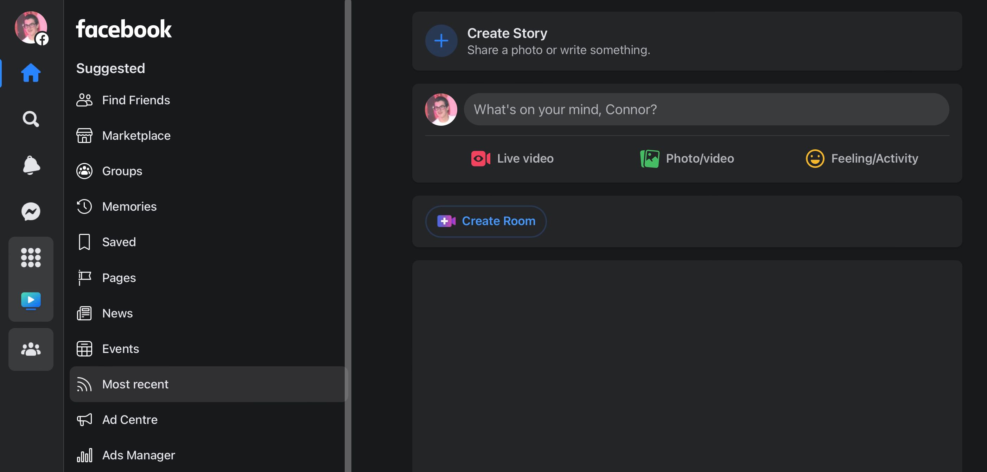987x472 pixels.
Task: Open the Groups people icon in rail
Action: click(31, 349)
